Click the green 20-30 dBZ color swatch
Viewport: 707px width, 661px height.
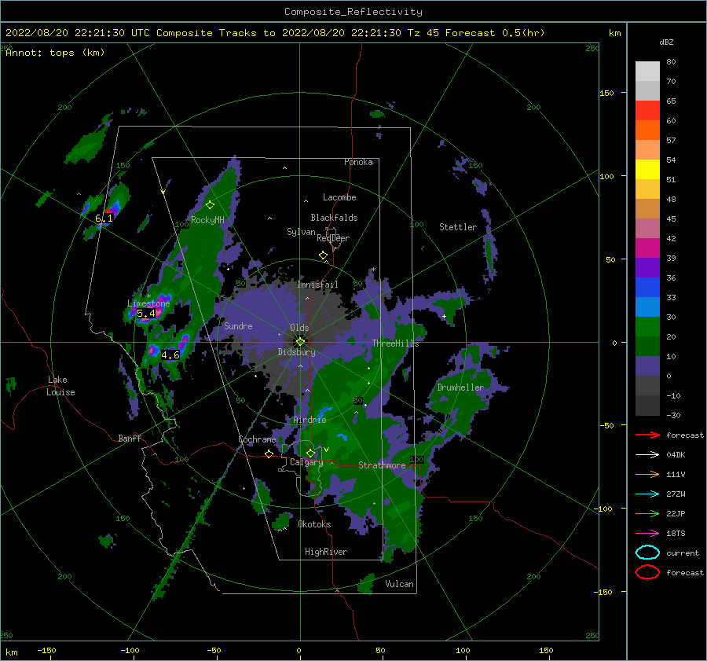pos(647,327)
